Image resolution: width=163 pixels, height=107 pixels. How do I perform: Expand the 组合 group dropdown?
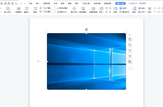pyautogui.click(x=146, y=8)
